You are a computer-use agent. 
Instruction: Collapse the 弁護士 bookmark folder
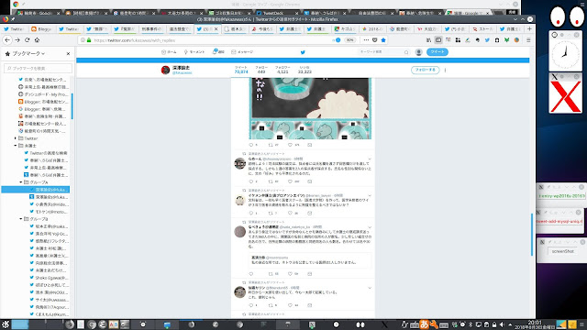click(x=16, y=146)
